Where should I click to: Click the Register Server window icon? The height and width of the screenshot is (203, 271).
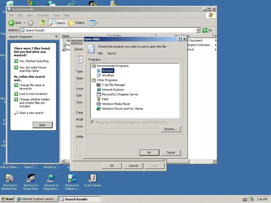pos(98,94)
